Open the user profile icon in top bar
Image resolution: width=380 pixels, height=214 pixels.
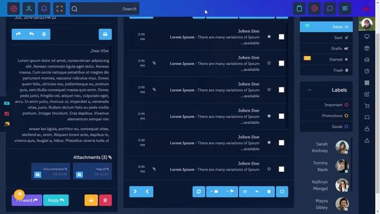29,9
